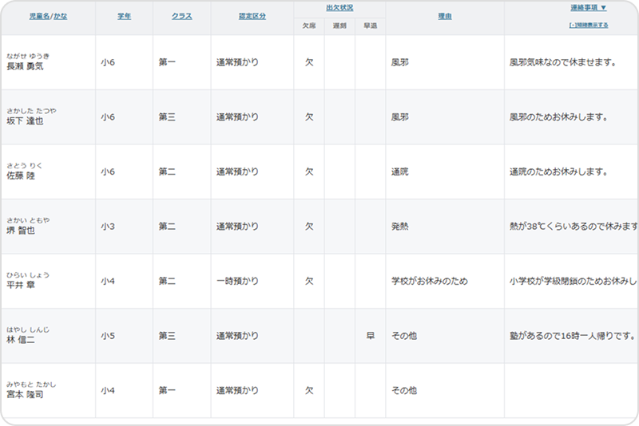Click the 認定区分 column header link
The image size is (639, 426).
tap(252, 17)
